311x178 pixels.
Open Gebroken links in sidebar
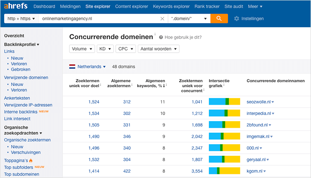pyautogui.click(x=21, y=70)
